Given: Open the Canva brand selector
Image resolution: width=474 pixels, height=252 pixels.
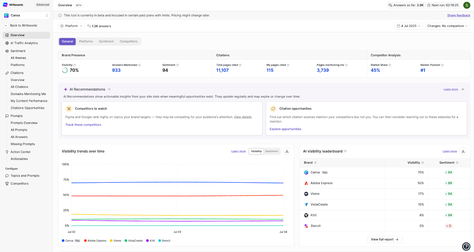Looking at the screenshot, I should pos(26,15).
